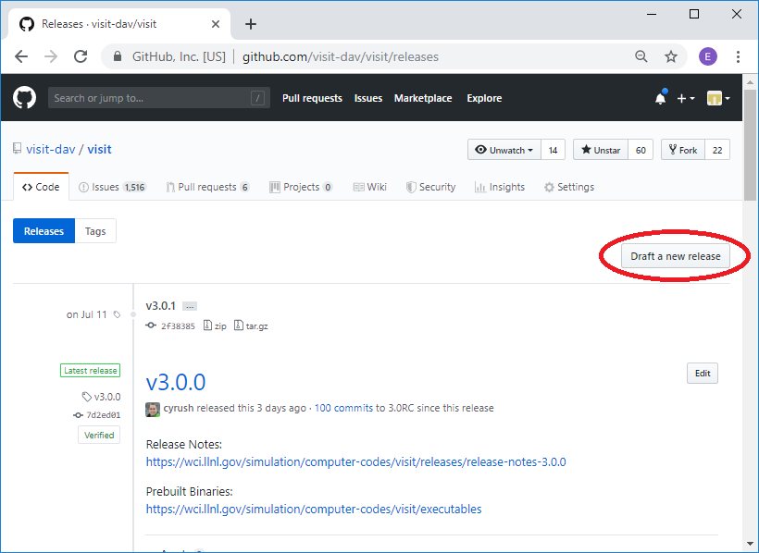This screenshot has height=553, width=759.
Task: Open the repository Settings tab
Action: coord(568,187)
